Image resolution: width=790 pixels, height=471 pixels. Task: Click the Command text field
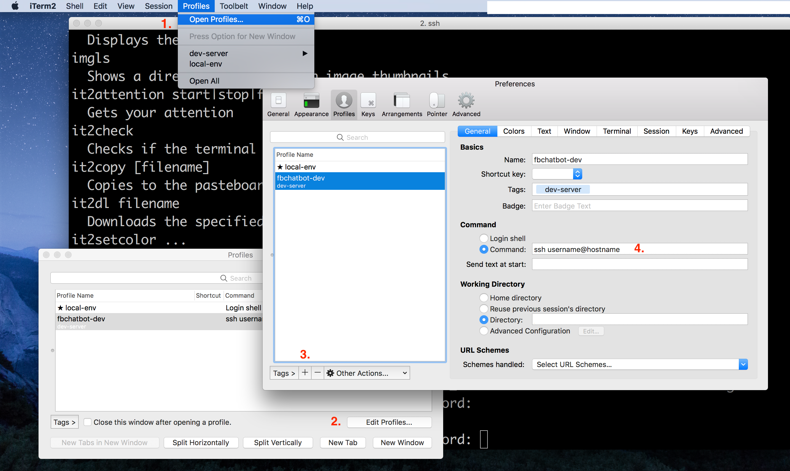click(640, 249)
